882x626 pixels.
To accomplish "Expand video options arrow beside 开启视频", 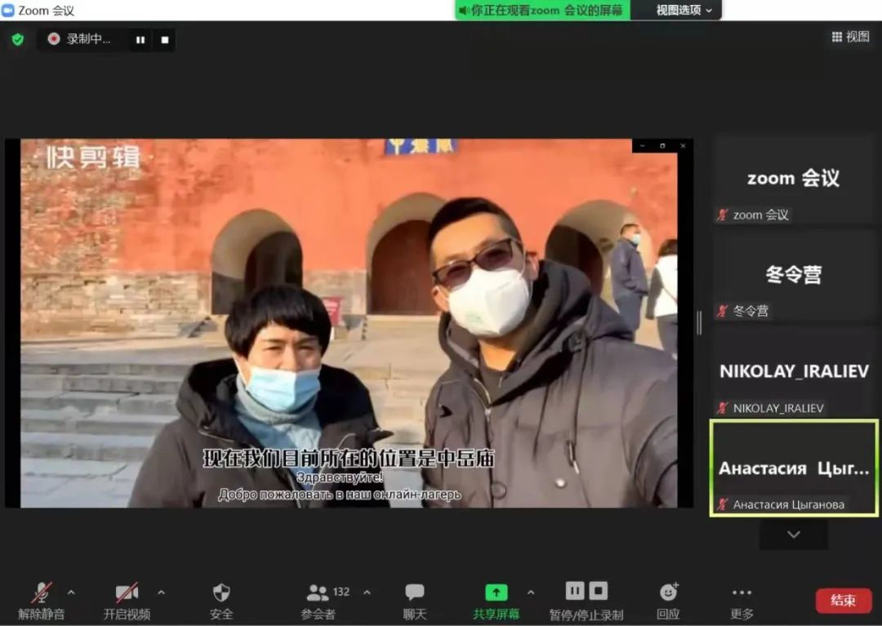I will 161,593.
